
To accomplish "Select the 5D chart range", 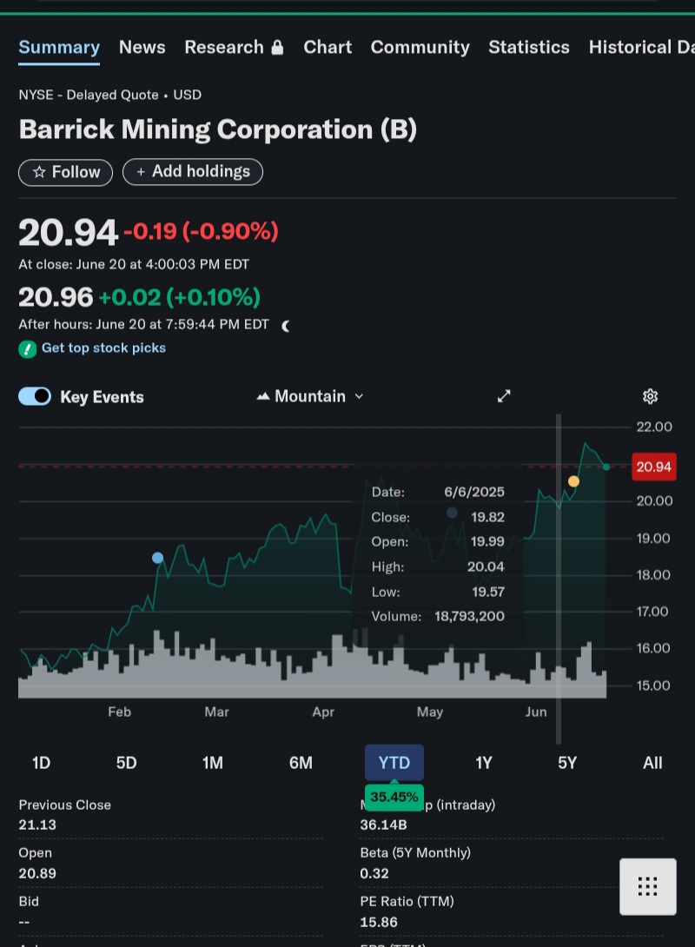I will tap(126, 763).
